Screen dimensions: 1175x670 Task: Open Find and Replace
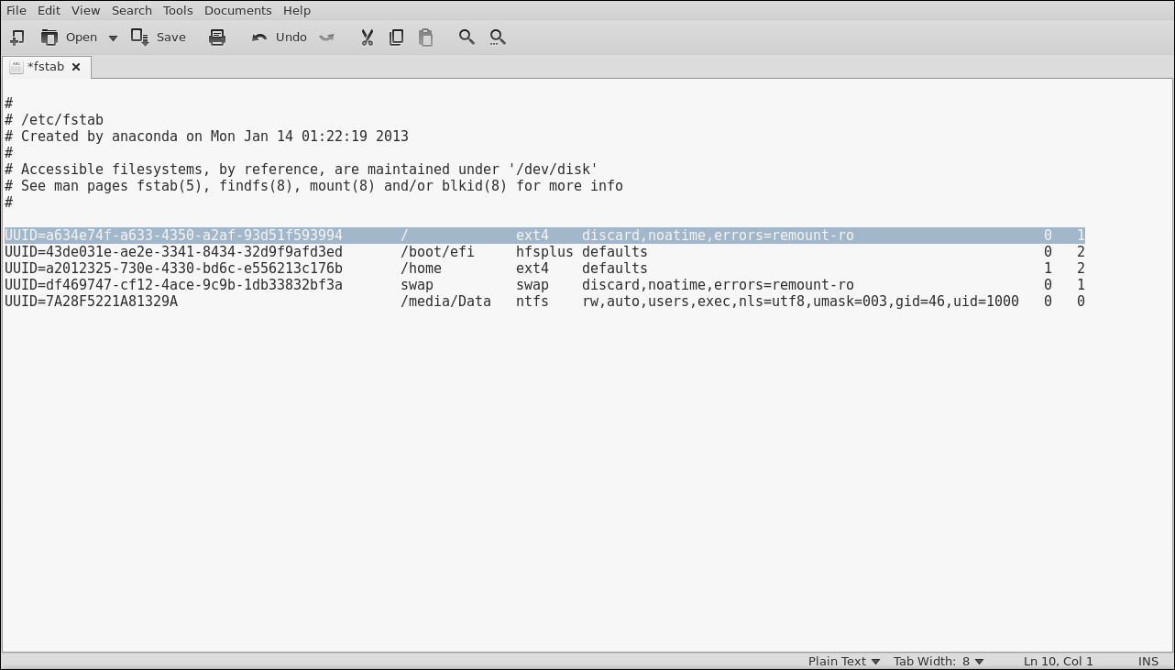497,37
